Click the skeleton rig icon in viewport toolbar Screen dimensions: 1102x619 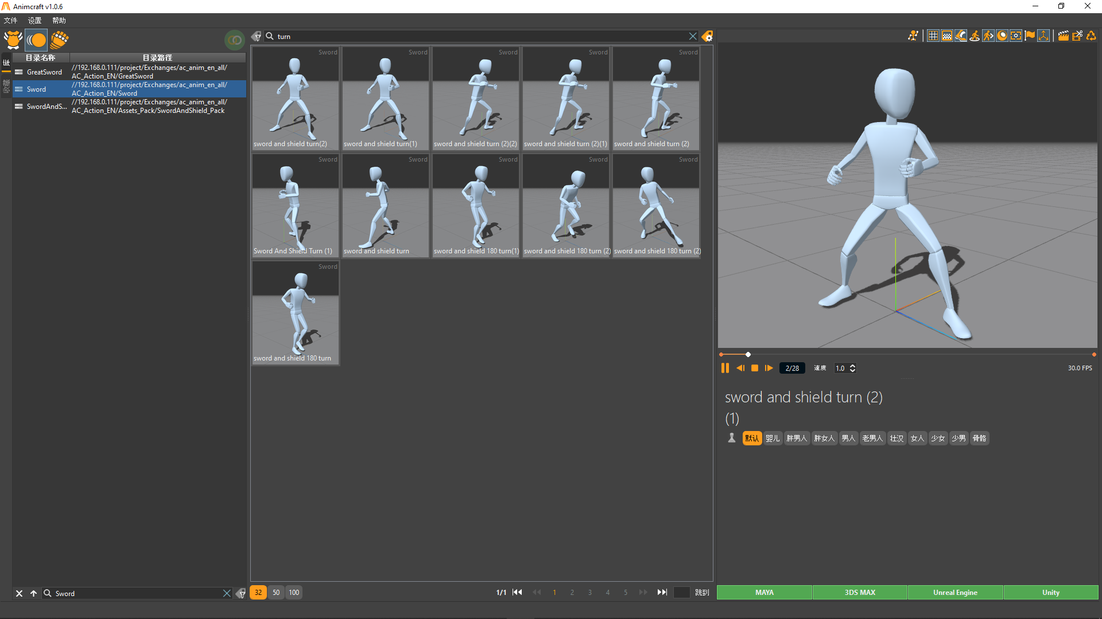(913, 36)
